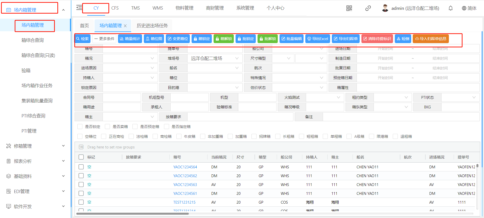This screenshot has height=218, width=484.
Task: Click the 检索 search button
Action: [83, 39]
